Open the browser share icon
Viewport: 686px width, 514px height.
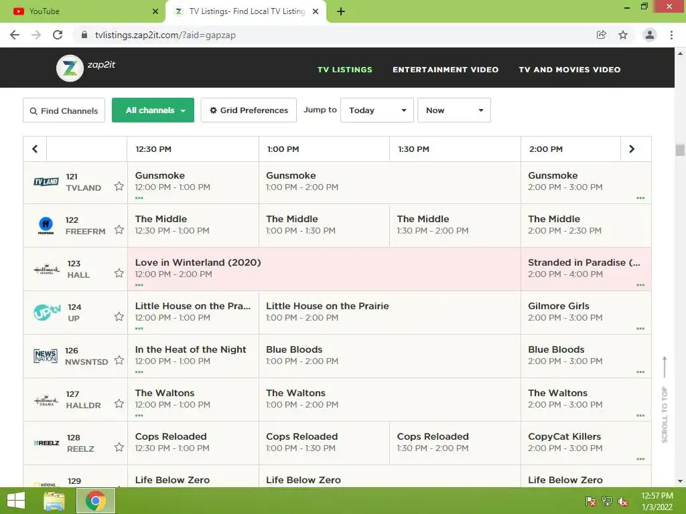coord(602,35)
